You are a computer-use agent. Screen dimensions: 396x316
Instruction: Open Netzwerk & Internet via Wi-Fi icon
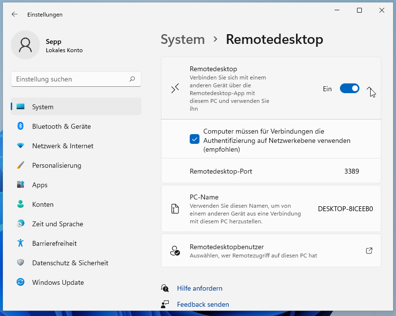tap(20, 146)
